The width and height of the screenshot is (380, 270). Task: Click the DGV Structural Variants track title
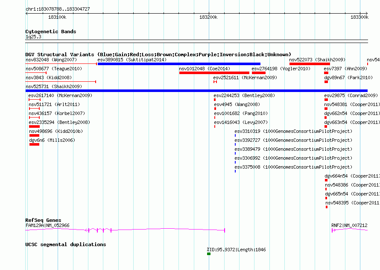[x=158, y=55]
